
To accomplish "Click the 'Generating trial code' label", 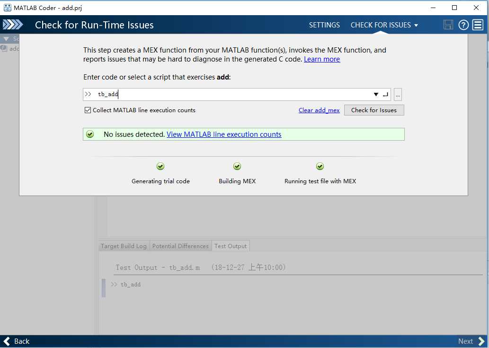I will [160, 181].
